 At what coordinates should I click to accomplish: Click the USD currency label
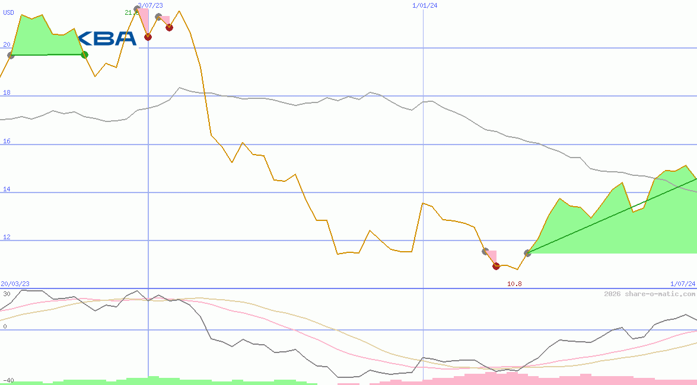pyautogui.click(x=9, y=12)
